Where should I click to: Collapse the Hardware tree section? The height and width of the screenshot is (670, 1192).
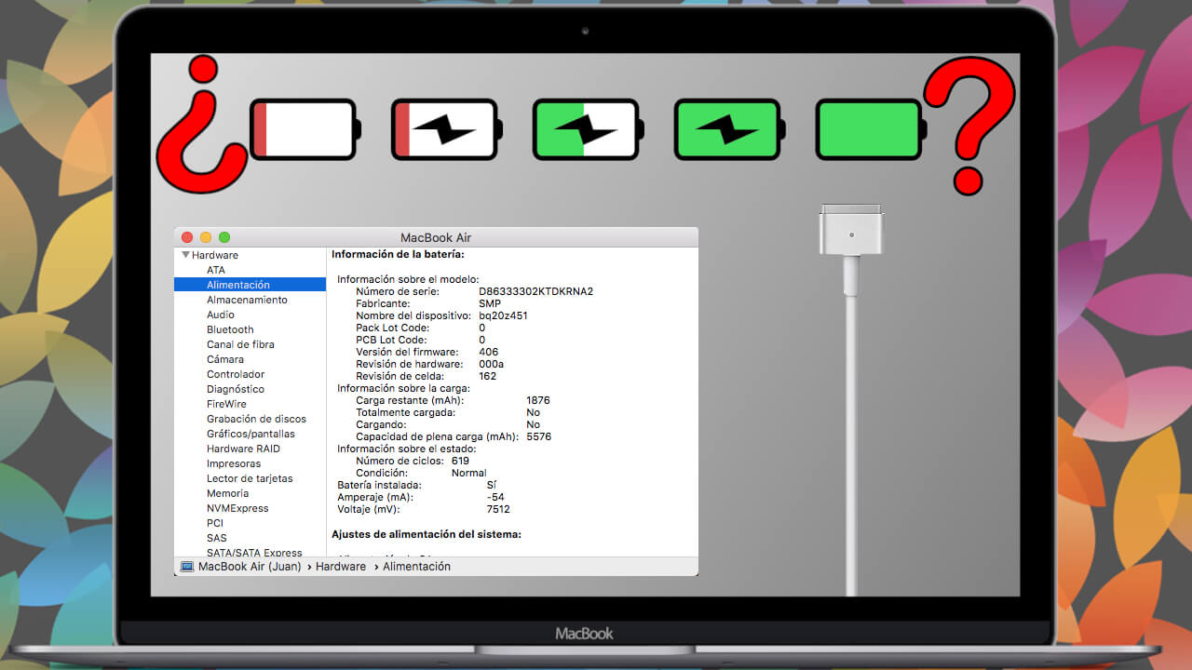pyautogui.click(x=186, y=255)
